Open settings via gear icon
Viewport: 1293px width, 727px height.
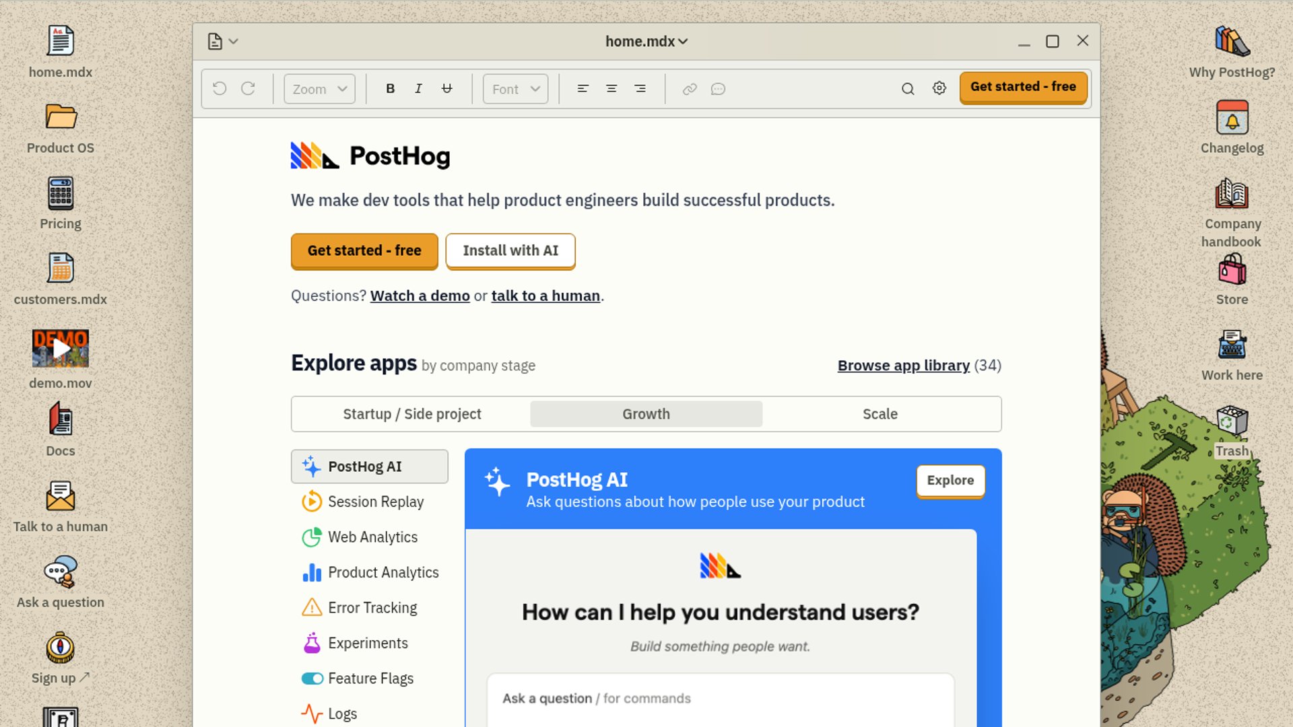939,89
